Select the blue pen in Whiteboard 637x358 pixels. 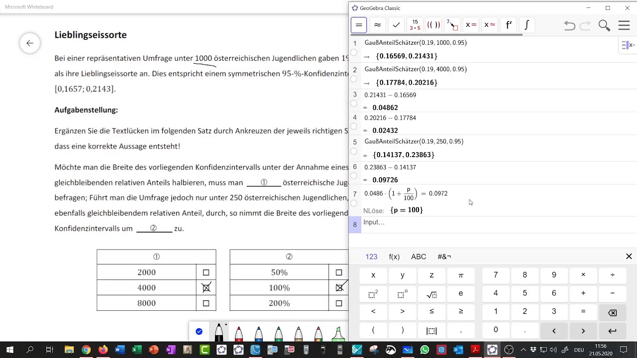click(x=259, y=333)
